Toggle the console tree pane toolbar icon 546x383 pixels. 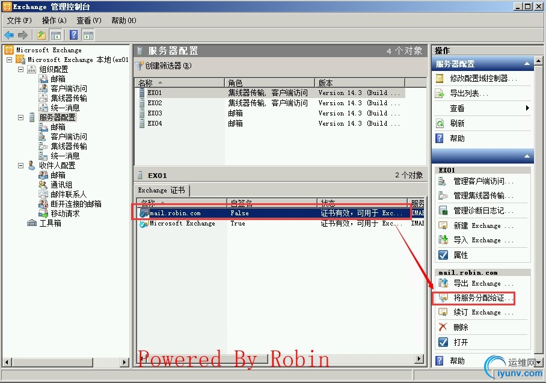coord(56,35)
